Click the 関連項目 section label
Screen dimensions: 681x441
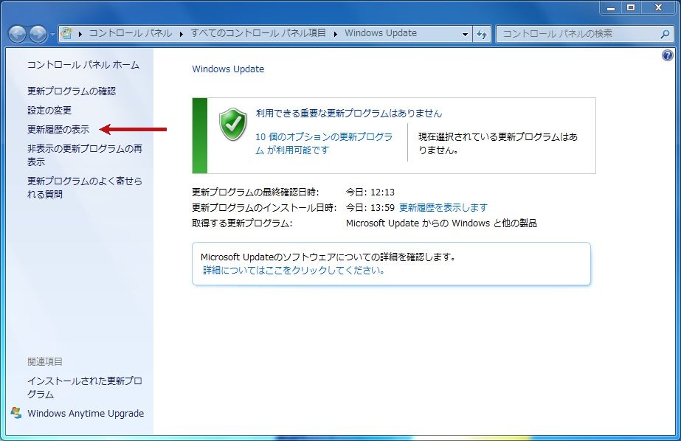point(45,361)
